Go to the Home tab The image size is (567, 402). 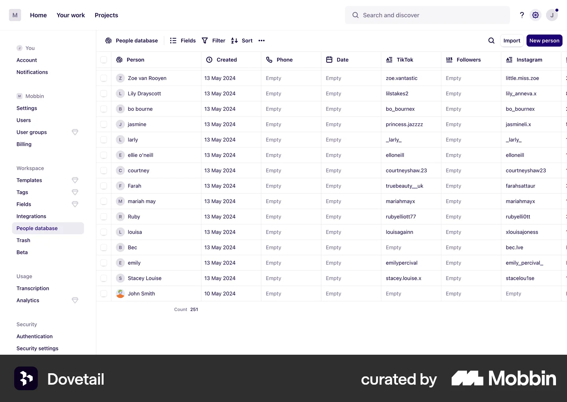38,15
